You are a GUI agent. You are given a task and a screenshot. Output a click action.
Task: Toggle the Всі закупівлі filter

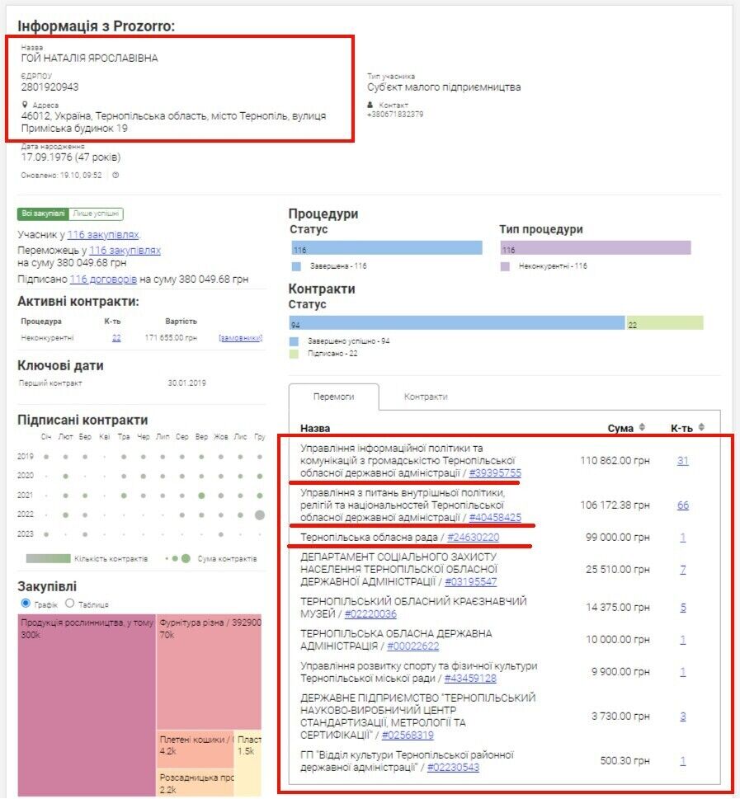tap(44, 214)
